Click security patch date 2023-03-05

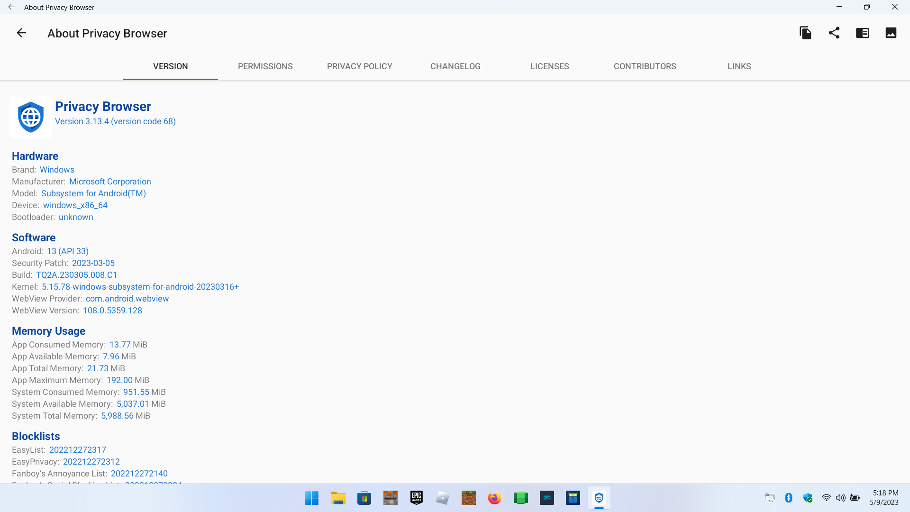tap(93, 263)
